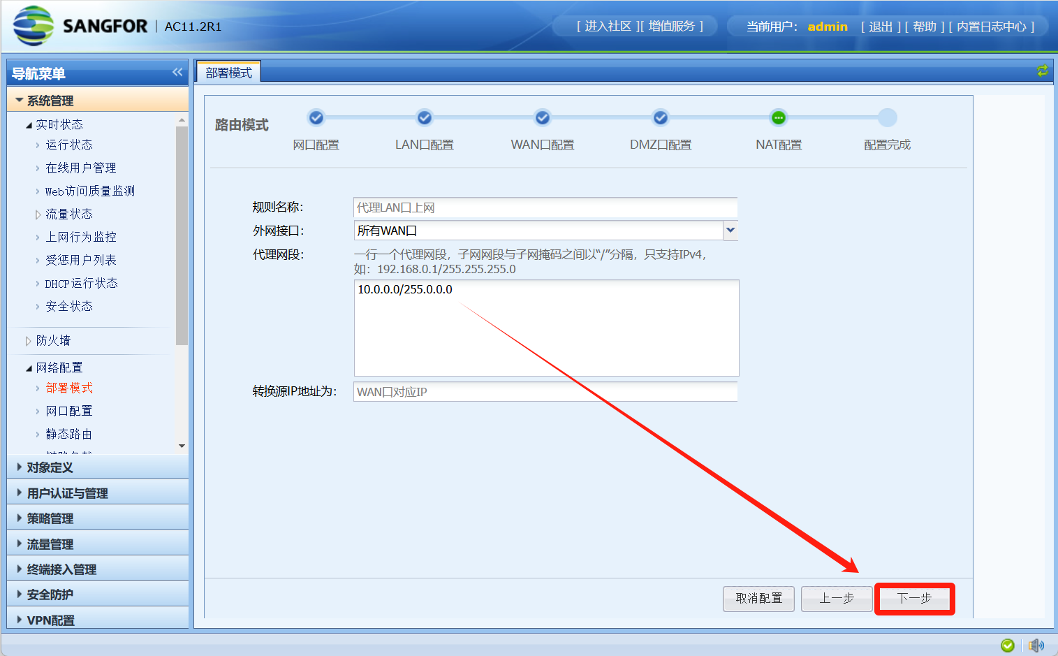Image resolution: width=1058 pixels, height=656 pixels.
Task: Click the WAN口配置 step checkmark
Action: tap(543, 117)
